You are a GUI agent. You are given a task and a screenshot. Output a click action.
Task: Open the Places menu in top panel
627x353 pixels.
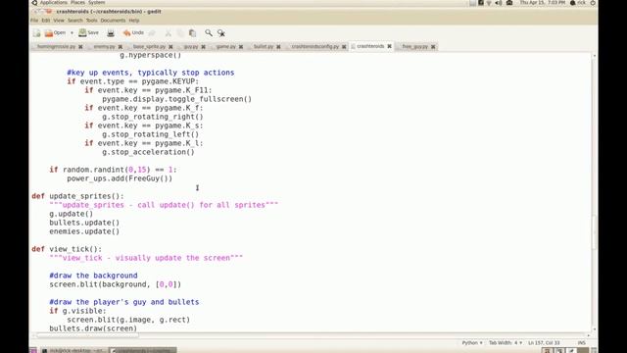click(x=77, y=2)
